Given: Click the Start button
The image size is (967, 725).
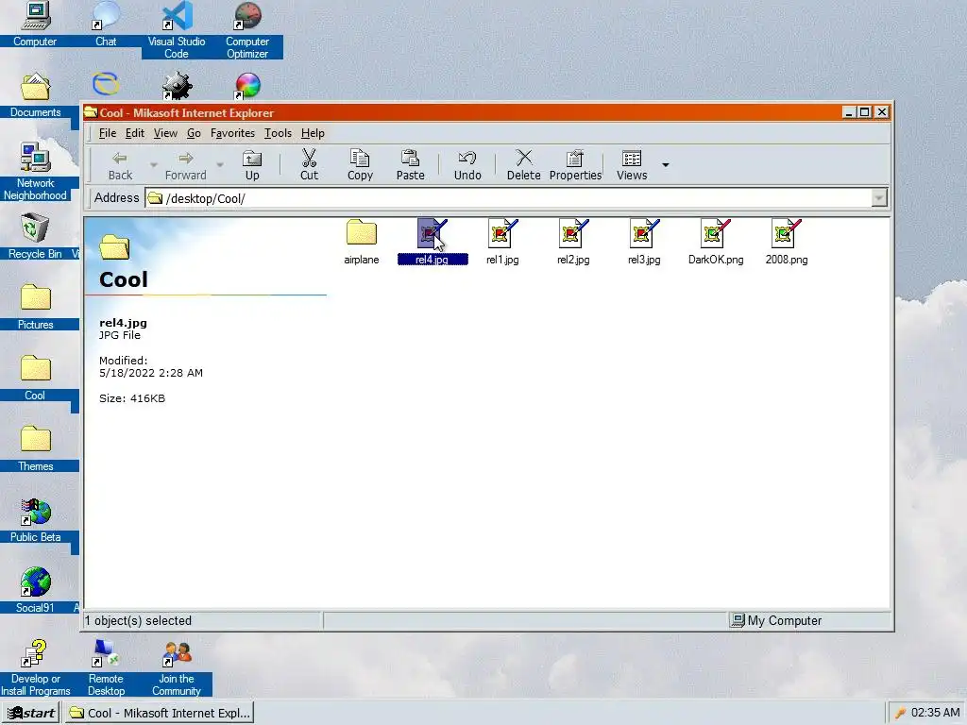Looking at the screenshot, I should pos(31,713).
